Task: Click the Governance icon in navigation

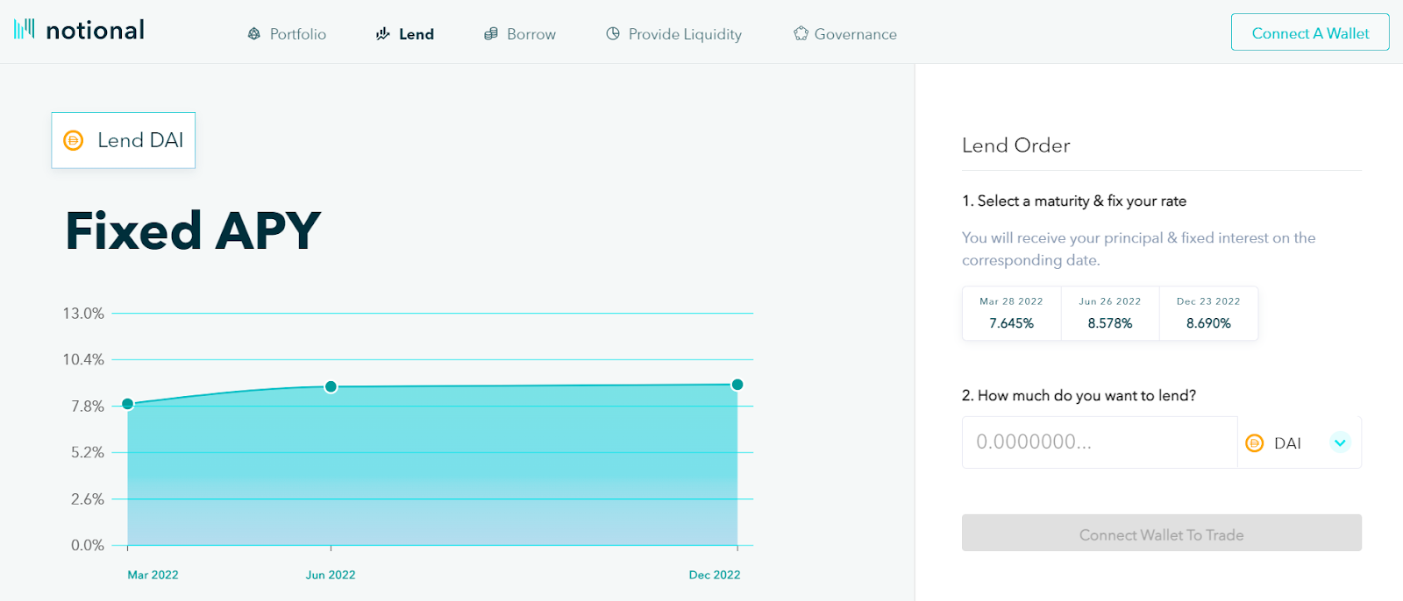Action: click(801, 33)
